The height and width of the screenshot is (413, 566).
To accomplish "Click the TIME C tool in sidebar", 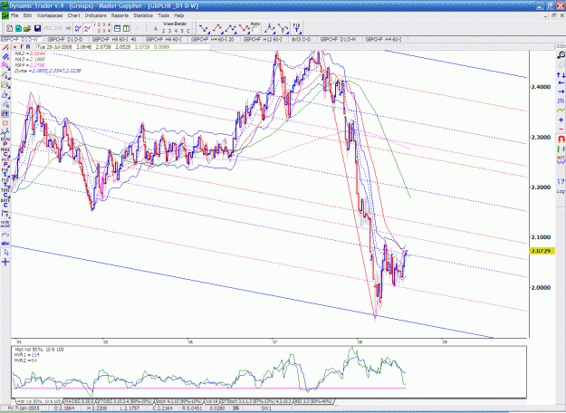I will [5, 192].
